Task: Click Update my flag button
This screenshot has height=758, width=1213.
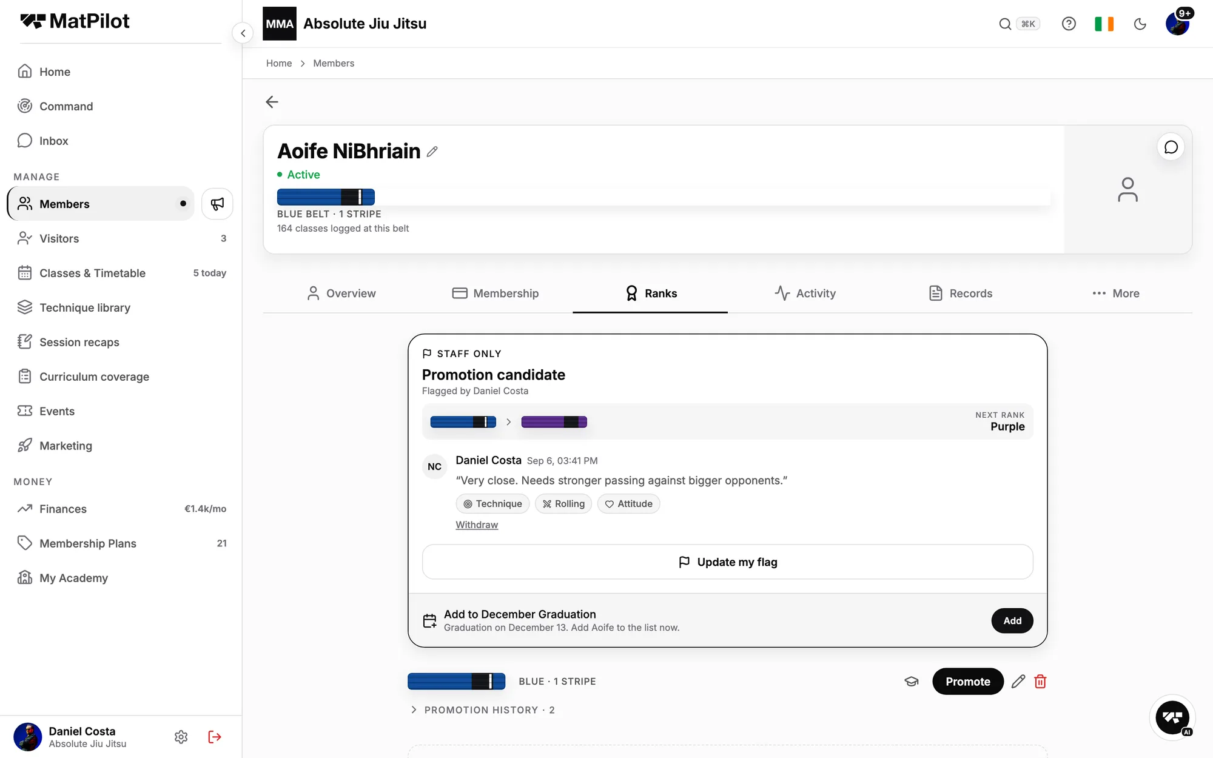Action: click(x=728, y=562)
